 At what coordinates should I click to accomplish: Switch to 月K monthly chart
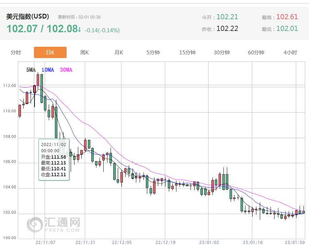(x=119, y=53)
